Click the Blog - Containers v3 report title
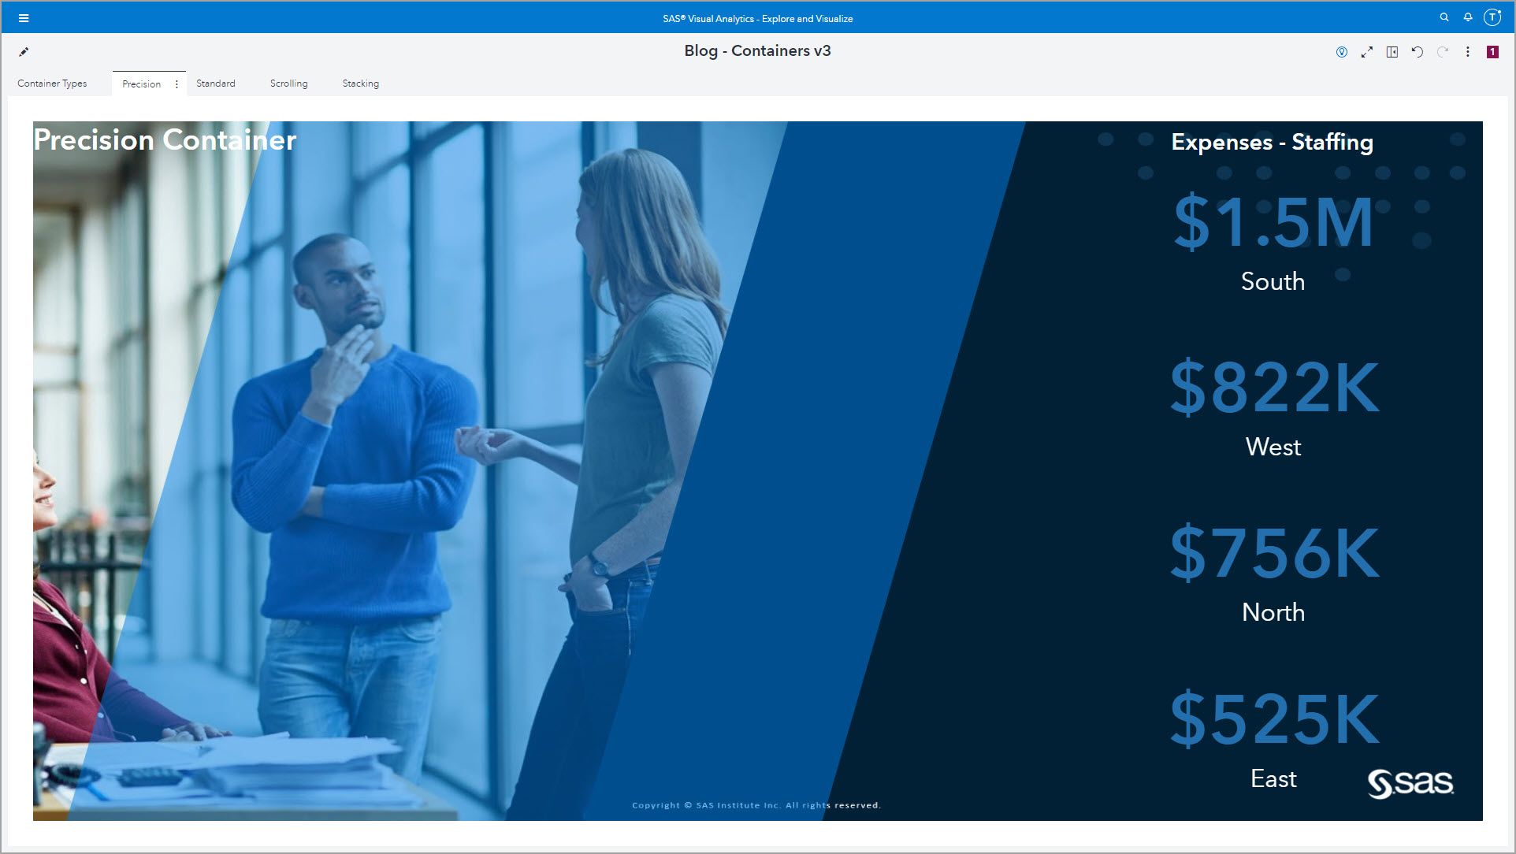The width and height of the screenshot is (1516, 854). pos(757,51)
